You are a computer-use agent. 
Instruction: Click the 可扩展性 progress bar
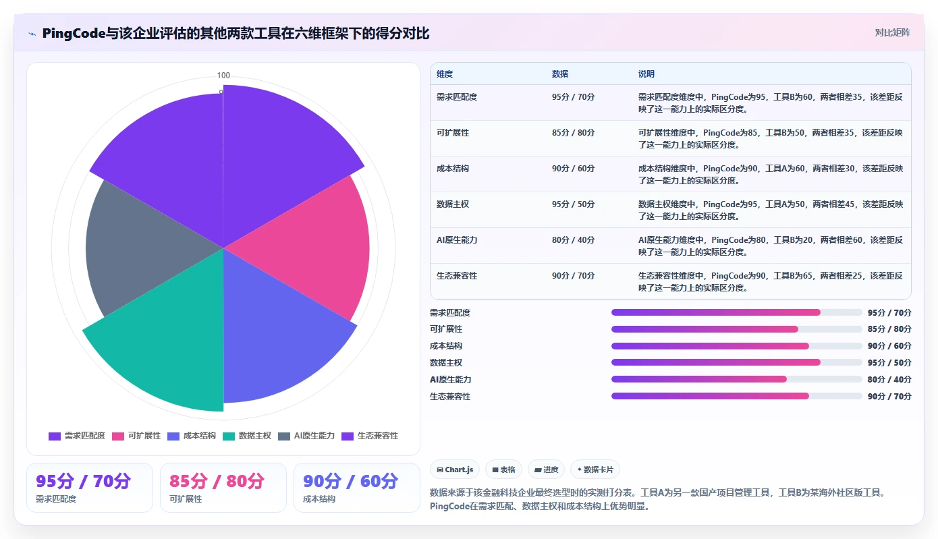pyautogui.click(x=737, y=329)
